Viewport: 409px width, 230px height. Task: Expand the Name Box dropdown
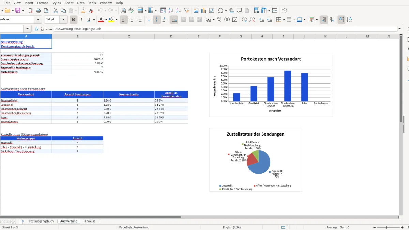coord(28,29)
